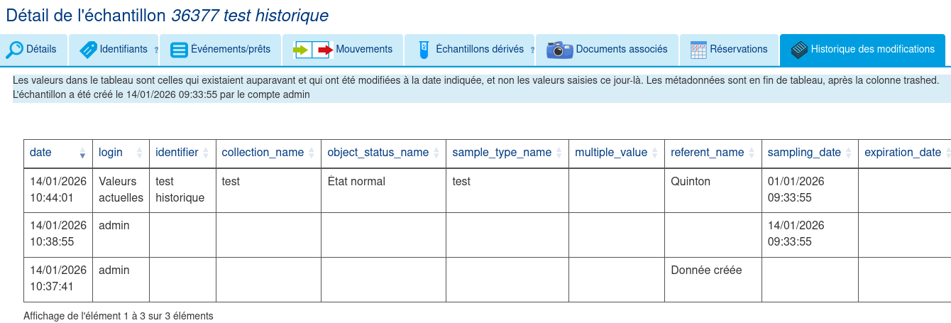
Task: Click the test tube icon for Échantillons dérivés
Action: click(424, 50)
